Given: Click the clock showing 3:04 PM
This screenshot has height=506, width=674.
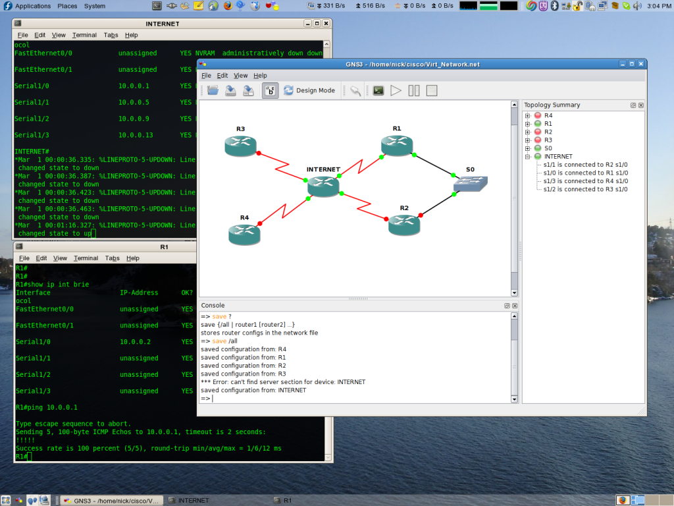Looking at the screenshot, I should point(659,6).
